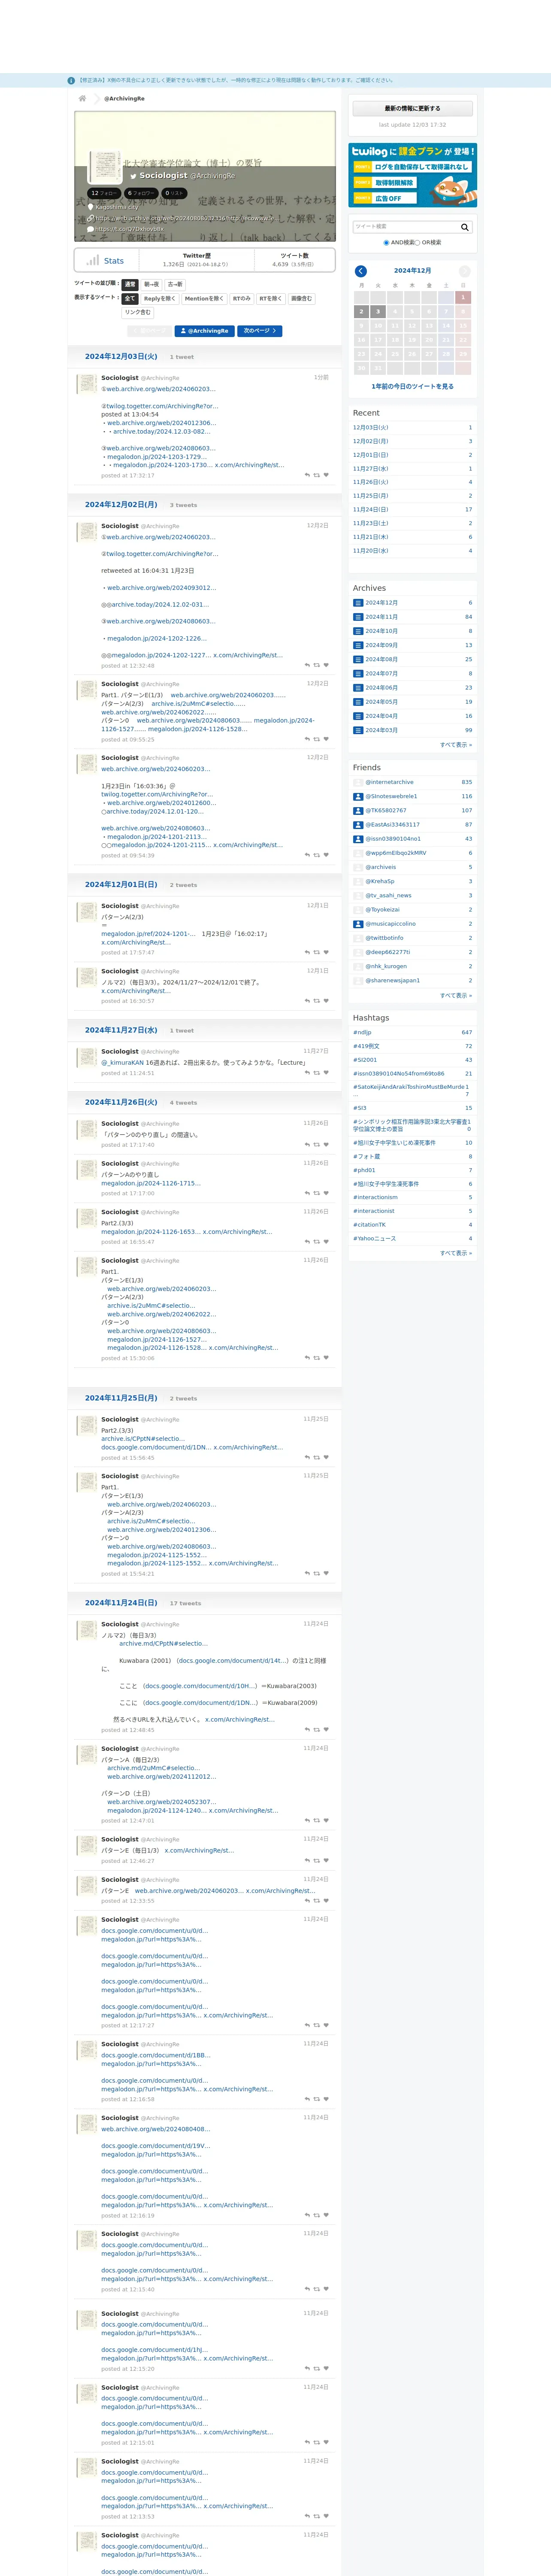Viewport: 551px width, 2576px height.
Task: Click list icon beside 2024年07月 archive
Action: [358, 673]
